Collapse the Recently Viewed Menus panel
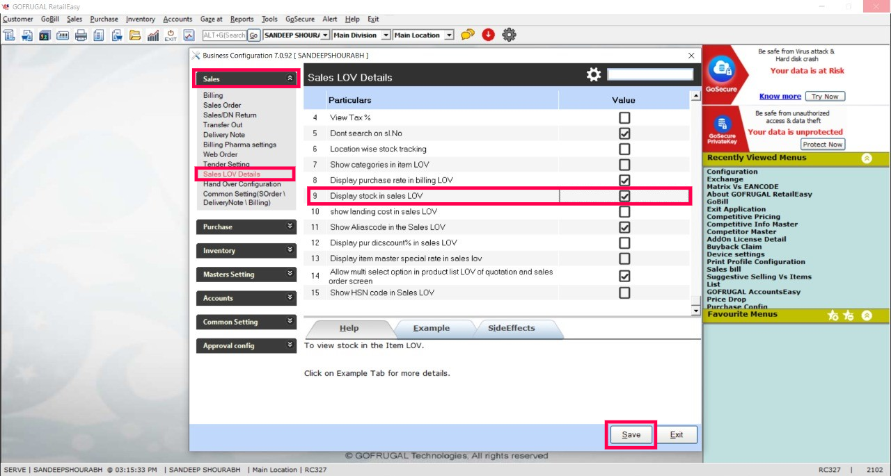Screen dimensions: 891x476 pos(867,158)
